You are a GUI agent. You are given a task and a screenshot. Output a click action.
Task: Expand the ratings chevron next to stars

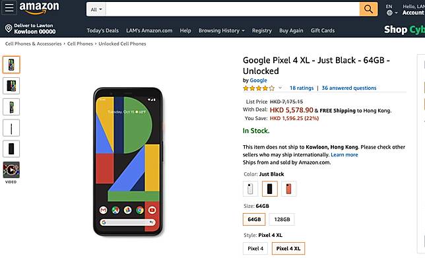[280, 88]
